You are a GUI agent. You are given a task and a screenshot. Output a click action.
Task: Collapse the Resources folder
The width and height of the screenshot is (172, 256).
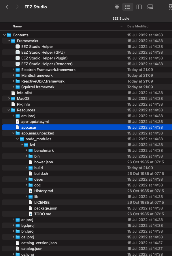click(x=9, y=110)
